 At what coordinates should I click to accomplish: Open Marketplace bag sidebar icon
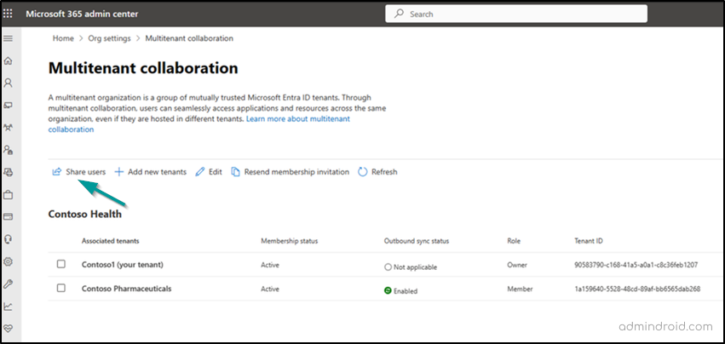8,195
